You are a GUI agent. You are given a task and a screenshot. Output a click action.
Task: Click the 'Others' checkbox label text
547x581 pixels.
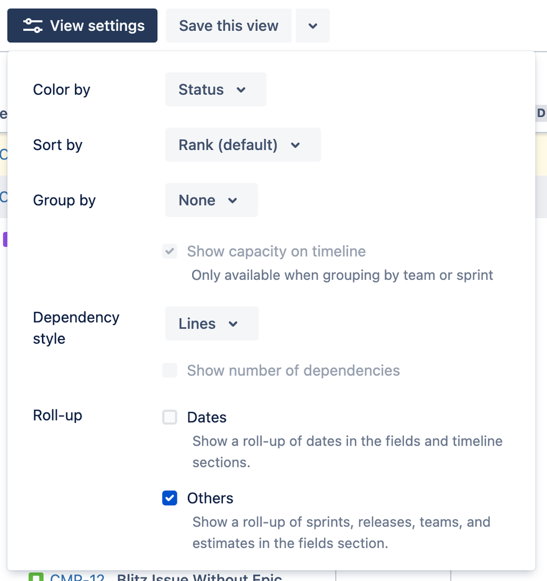210,498
